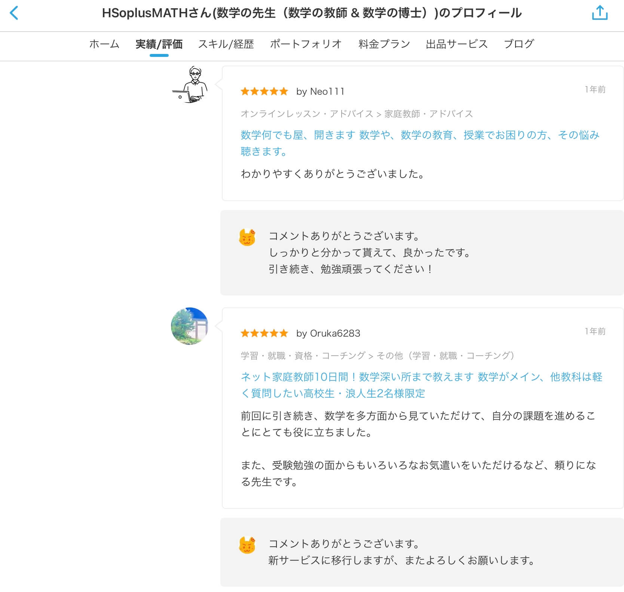The height and width of the screenshot is (592, 624).
Task: Switch to the ホーム tab
Action: point(104,44)
